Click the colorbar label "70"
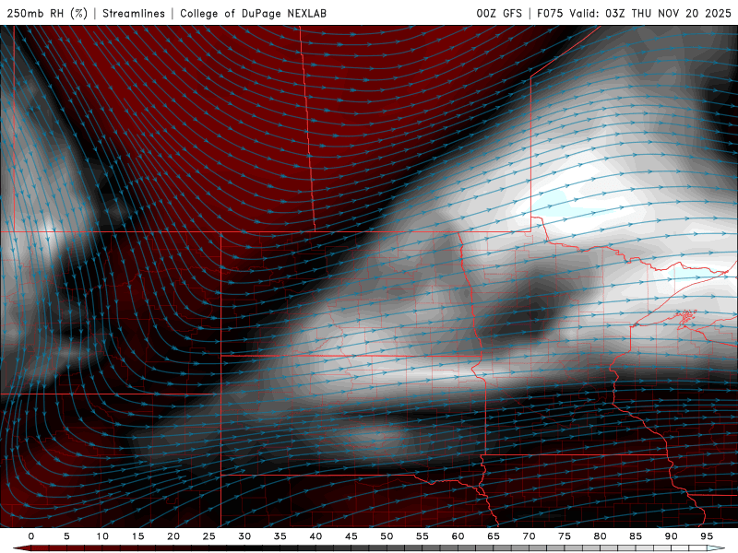 pyautogui.click(x=529, y=536)
